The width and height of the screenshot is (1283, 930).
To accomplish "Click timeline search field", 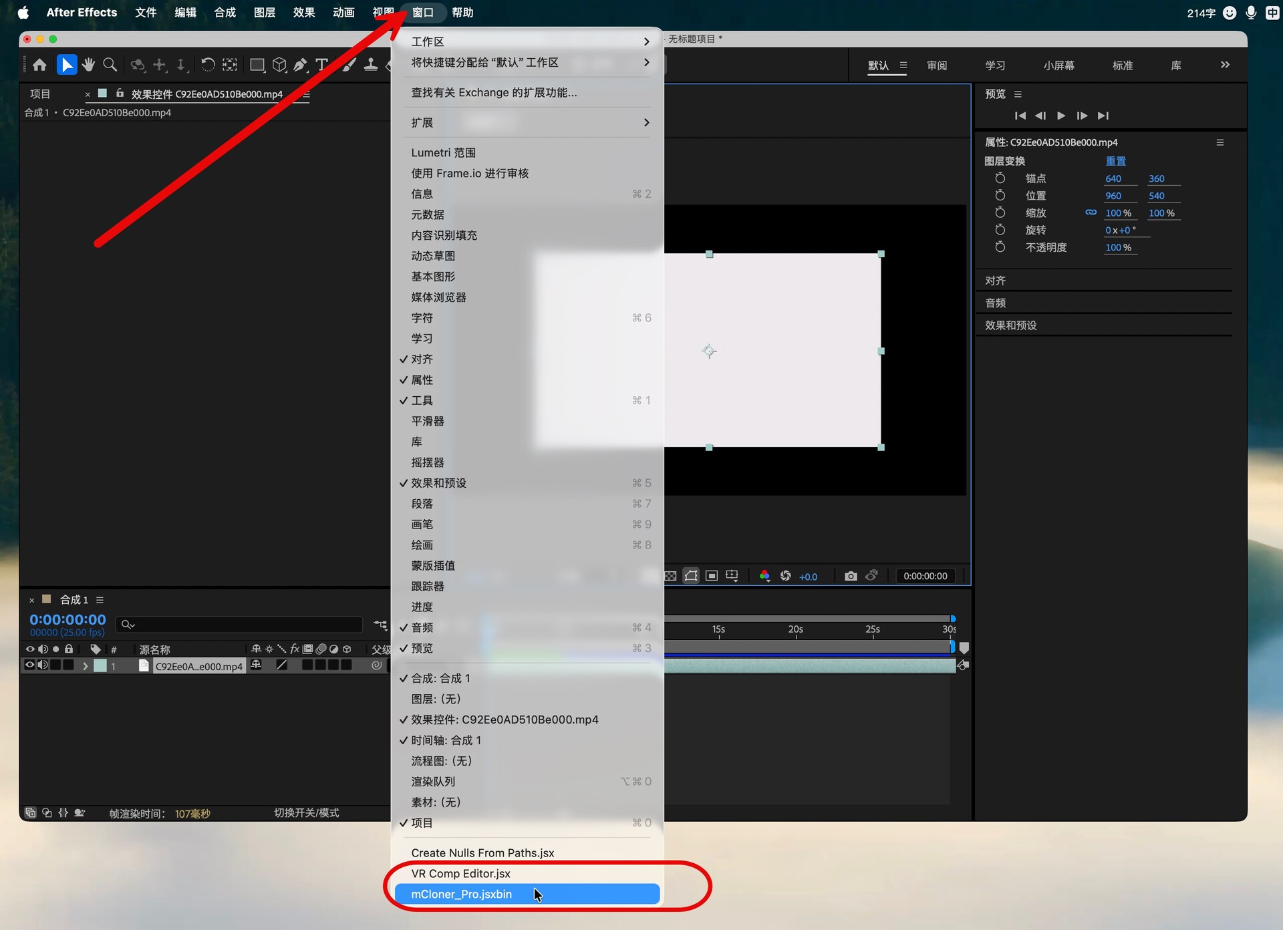I will pyautogui.click(x=239, y=624).
